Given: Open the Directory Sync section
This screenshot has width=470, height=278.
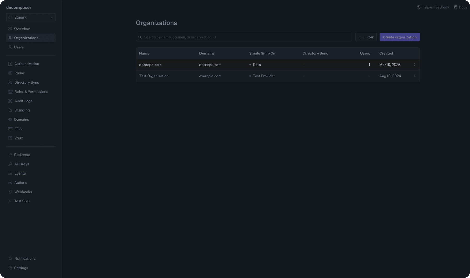Looking at the screenshot, I should point(26,82).
